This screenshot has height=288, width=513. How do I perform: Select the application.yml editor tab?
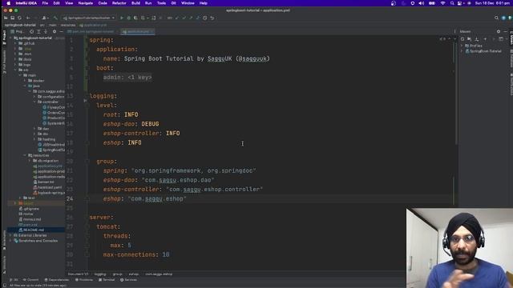pyautogui.click(x=138, y=32)
